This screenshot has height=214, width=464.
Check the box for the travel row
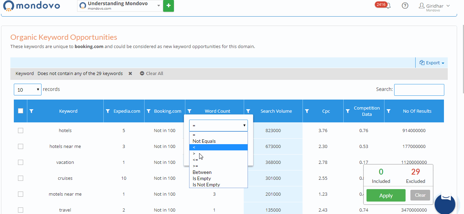20,210
